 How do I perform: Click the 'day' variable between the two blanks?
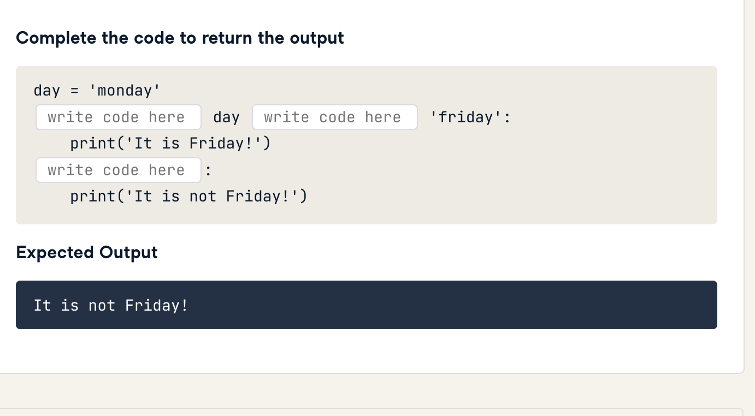pyautogui.click(x=226, y=118)
